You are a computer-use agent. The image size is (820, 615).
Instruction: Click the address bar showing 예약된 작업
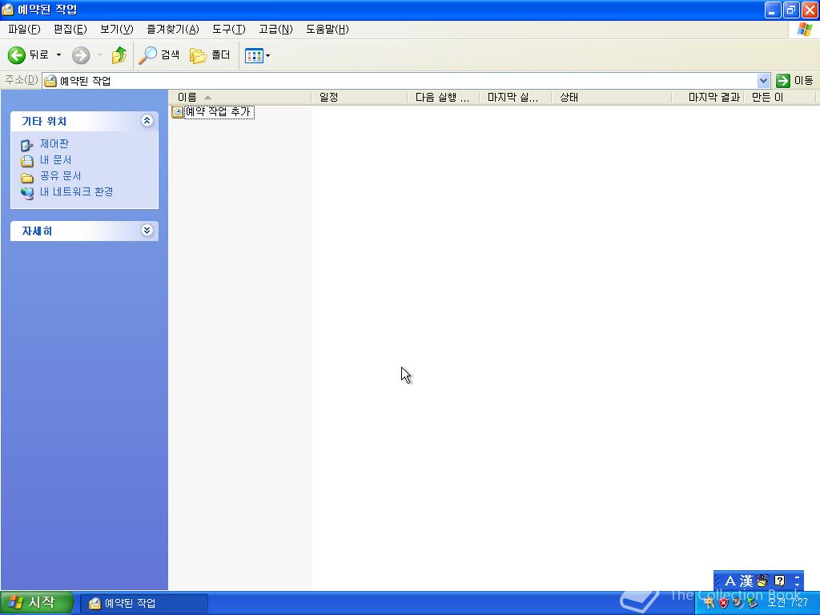coord(400,81)
